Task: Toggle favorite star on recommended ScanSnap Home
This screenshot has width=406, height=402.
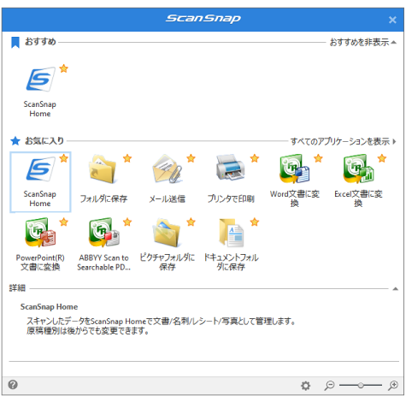Action: tap(64, 68)
